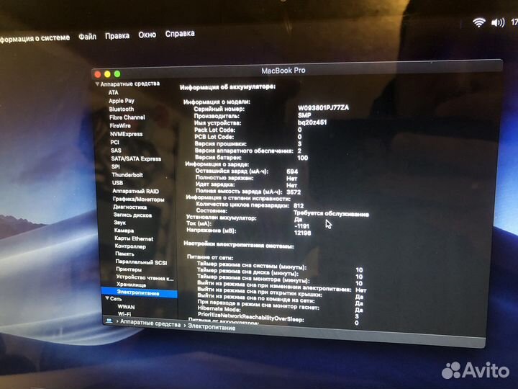Select Камера in the sidebar
The width and height of the screenshot is (518, 389).
click(x=124, y=231)
